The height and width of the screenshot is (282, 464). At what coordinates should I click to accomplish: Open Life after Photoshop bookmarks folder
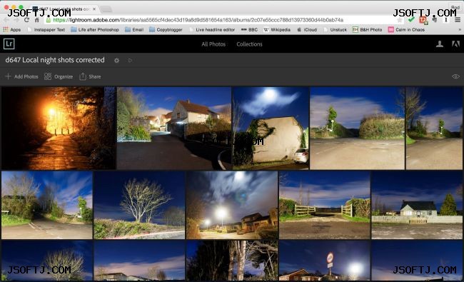point(95,29)
